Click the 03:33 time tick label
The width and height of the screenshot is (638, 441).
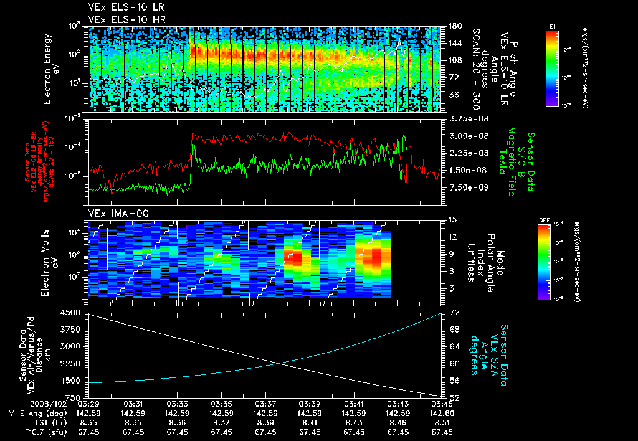pyautogui.click(x=178, y=404)
